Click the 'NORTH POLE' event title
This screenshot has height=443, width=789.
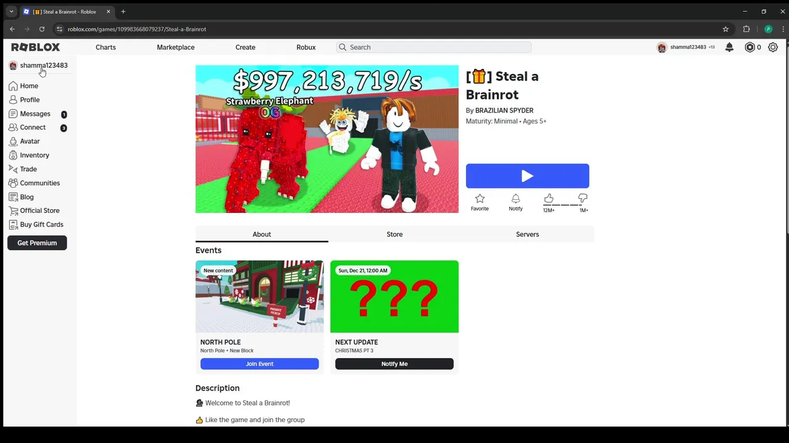coord(221,342)
